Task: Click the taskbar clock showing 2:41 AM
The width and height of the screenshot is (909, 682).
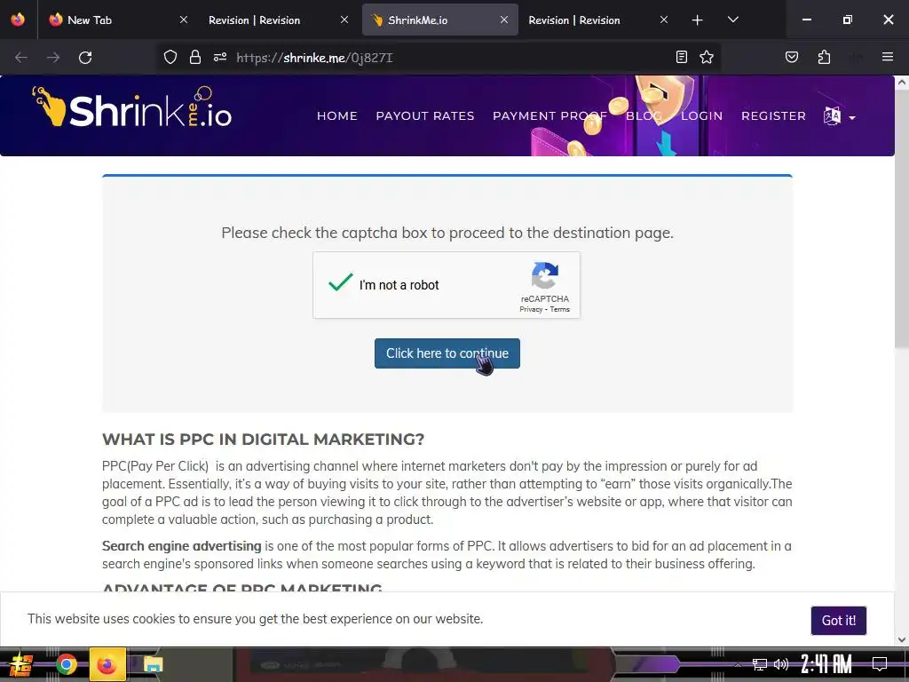Action: tap(826, 663)
